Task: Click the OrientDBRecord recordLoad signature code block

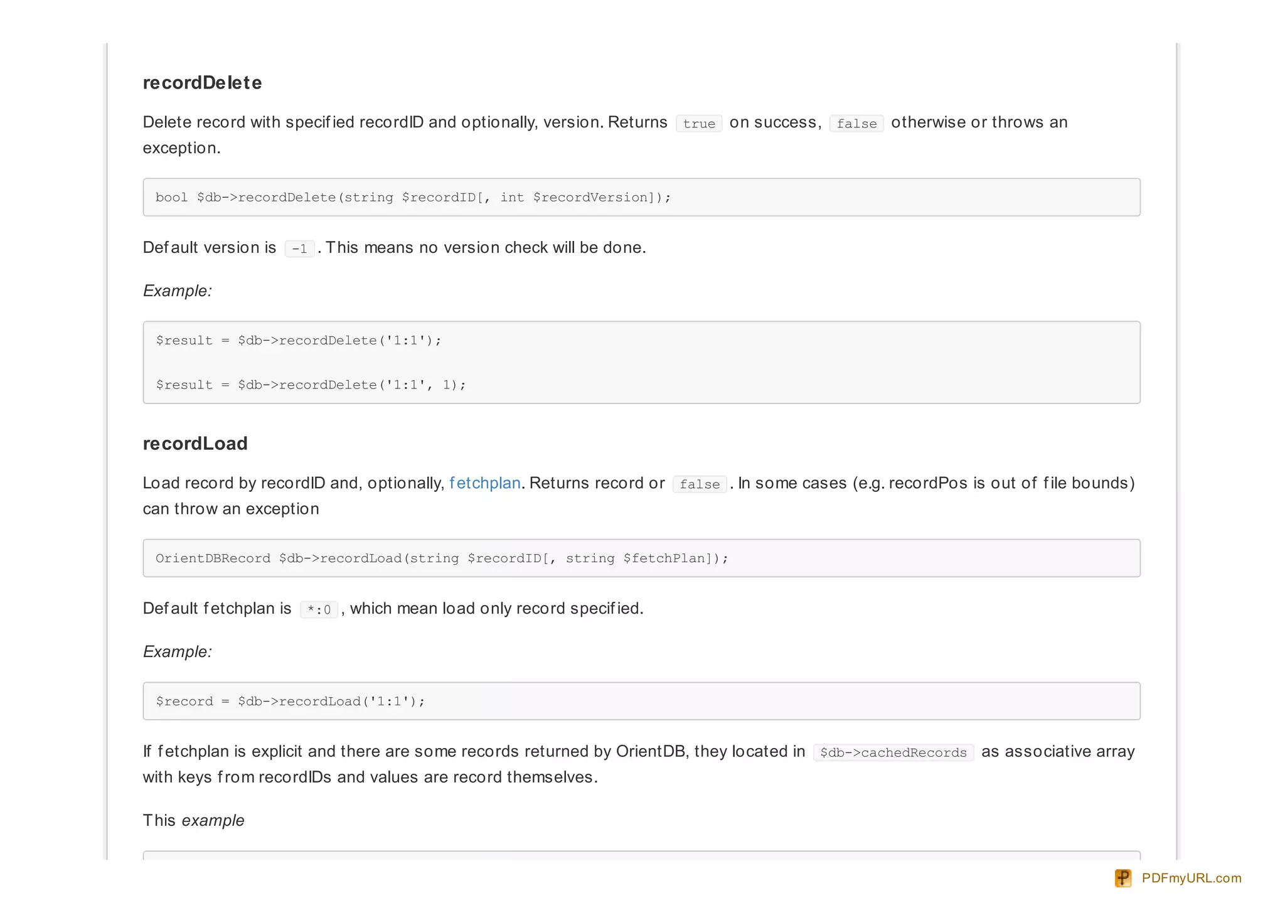Action: [x=442, y=558]
